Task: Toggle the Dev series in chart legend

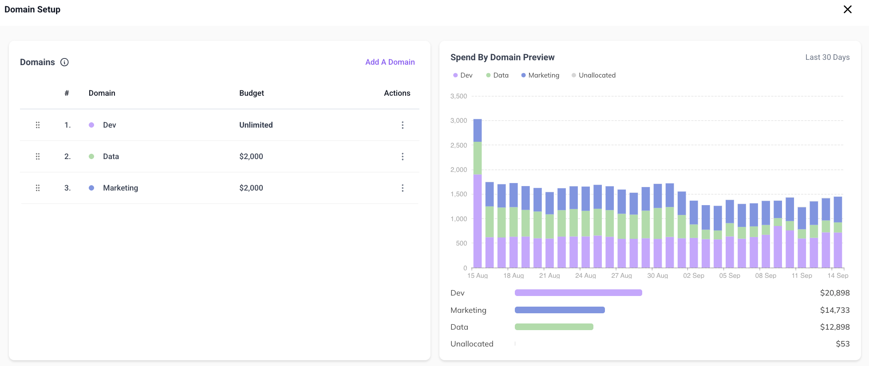Action: (x=462, y=75)
